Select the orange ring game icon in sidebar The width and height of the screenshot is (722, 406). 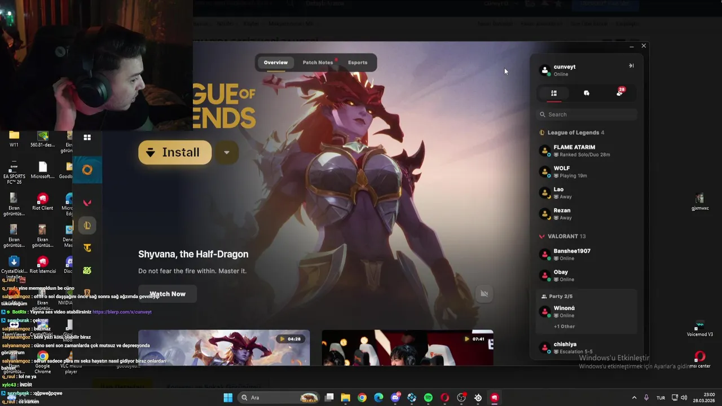point(87,170)
